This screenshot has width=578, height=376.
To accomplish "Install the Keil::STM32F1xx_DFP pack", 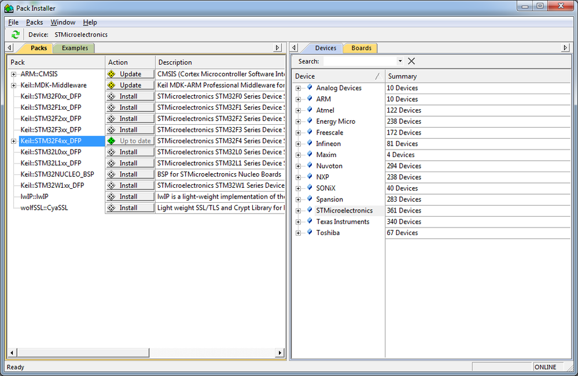I will [x=130, y=107].
